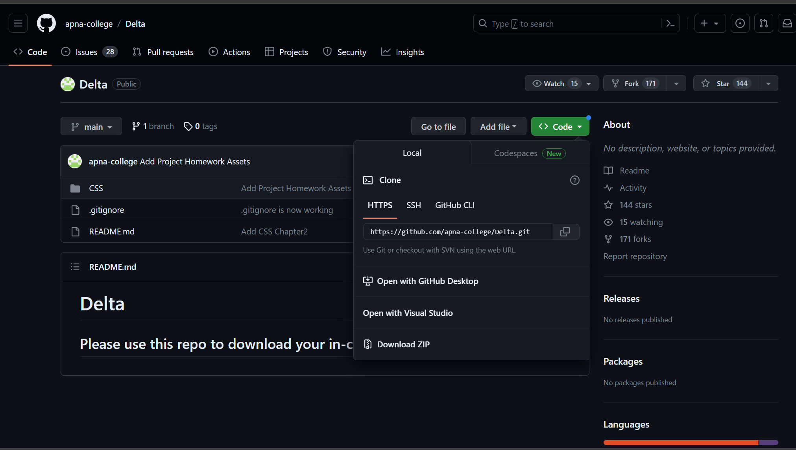Toggle Watch for this repository
This screenshot has height=450, width=796.
click(555, 83)
